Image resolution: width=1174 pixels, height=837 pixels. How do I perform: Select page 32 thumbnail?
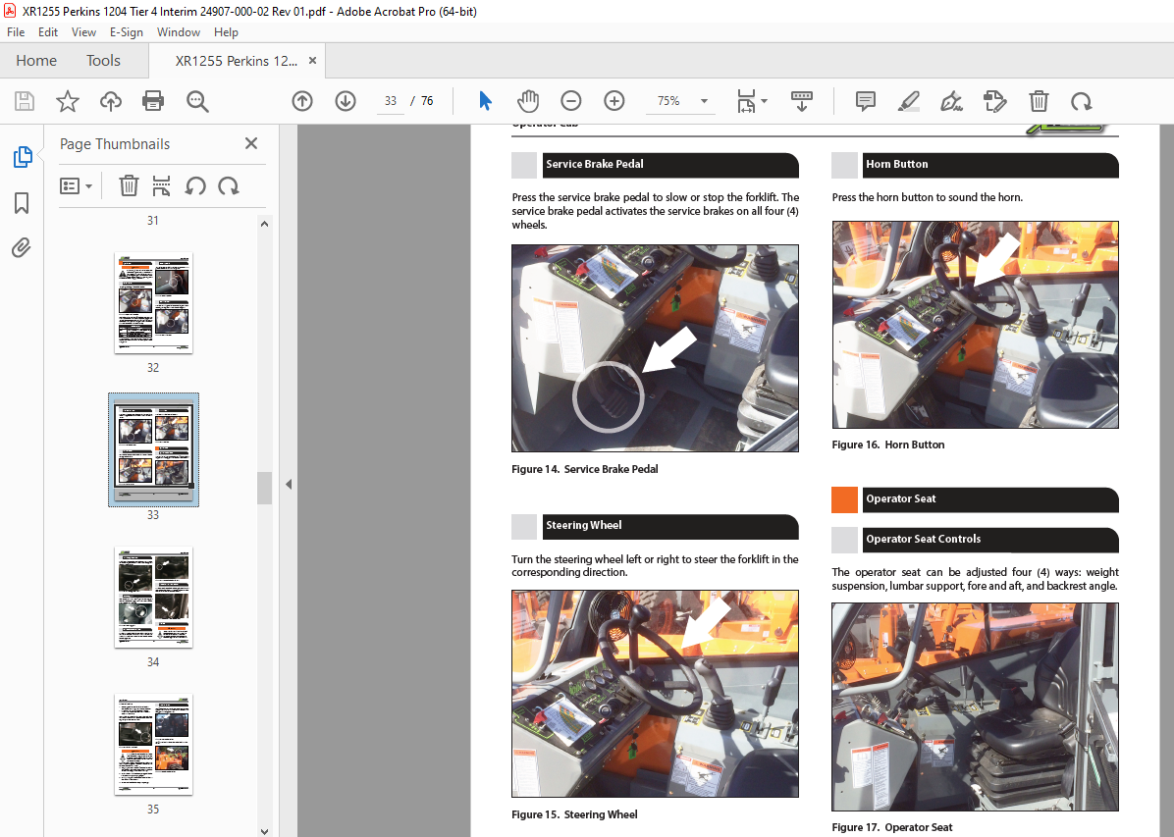[153, 302]
